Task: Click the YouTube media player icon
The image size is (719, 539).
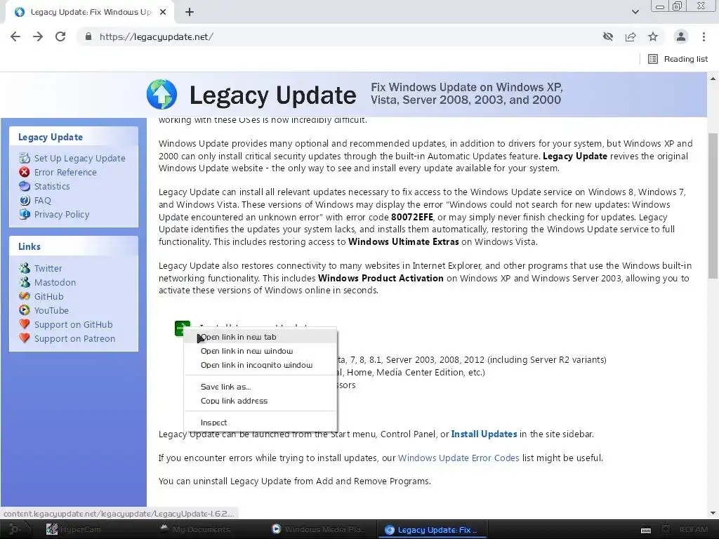Action: [25, 310]
